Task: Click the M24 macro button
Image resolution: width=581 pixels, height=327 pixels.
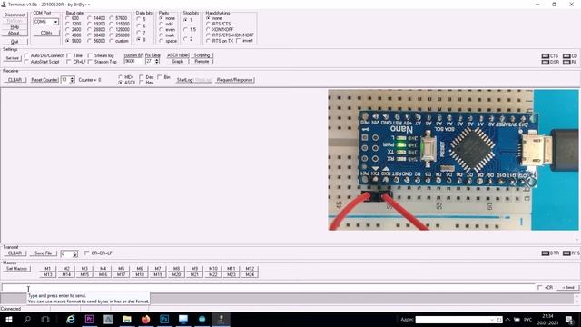Action: coord(250,274)
